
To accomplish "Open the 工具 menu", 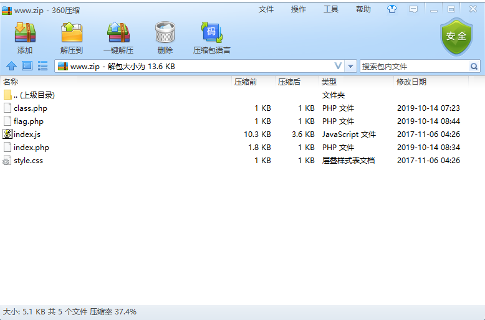I will coord(331,9).
